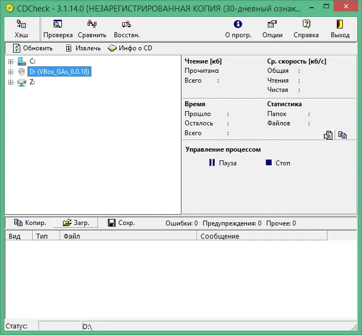Screen dimensions: 362x335
Task: Open Справка (Help)
Action: point(306,30)
